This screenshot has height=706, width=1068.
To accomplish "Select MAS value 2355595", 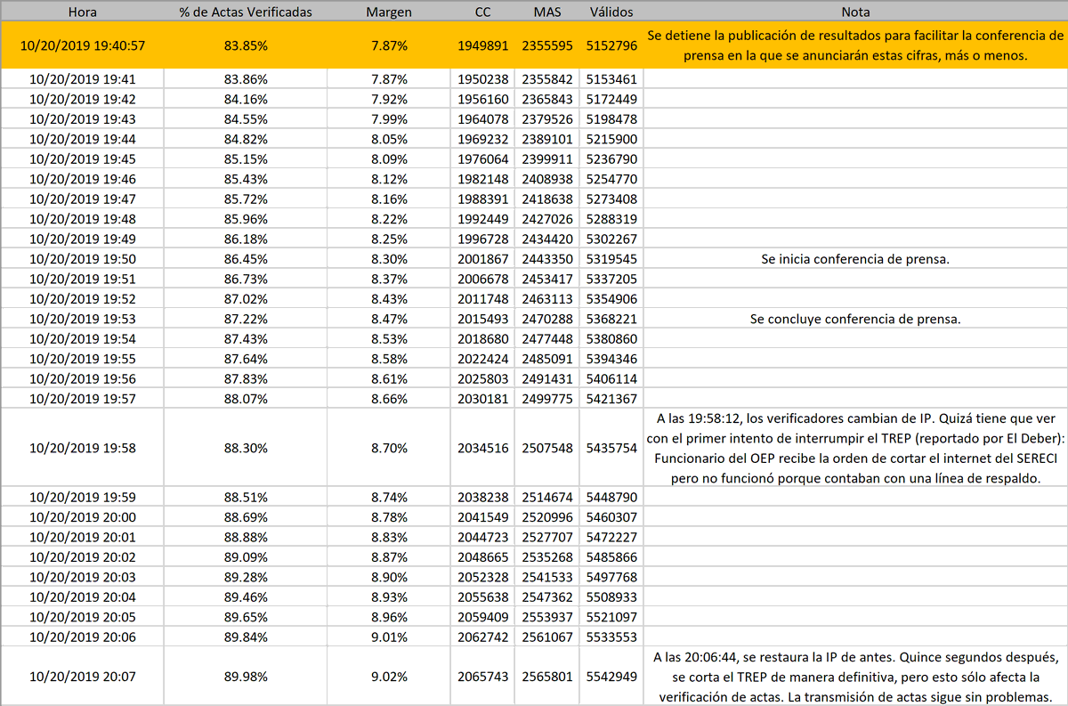I will coord(547,45).
